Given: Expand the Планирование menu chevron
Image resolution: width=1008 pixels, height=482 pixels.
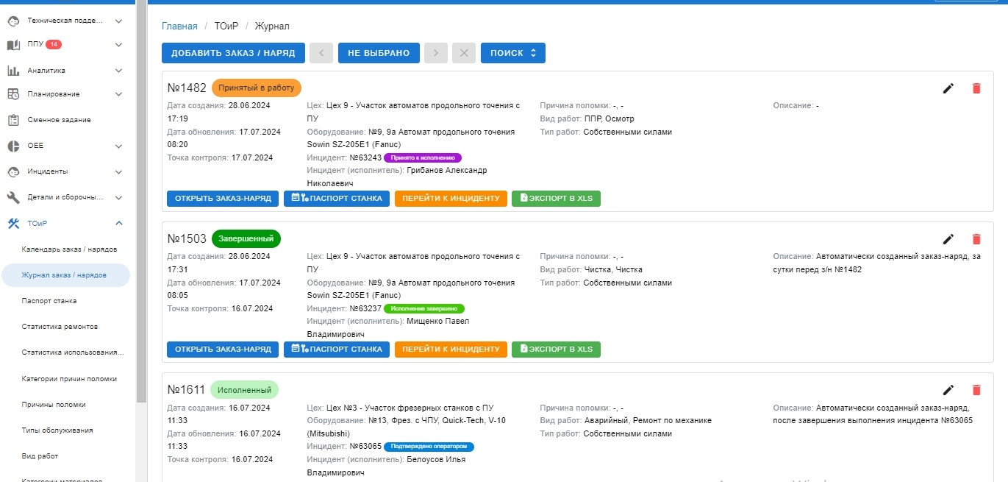Looking at the screenshot, I should pyautogui.click(x=119, y=94).
